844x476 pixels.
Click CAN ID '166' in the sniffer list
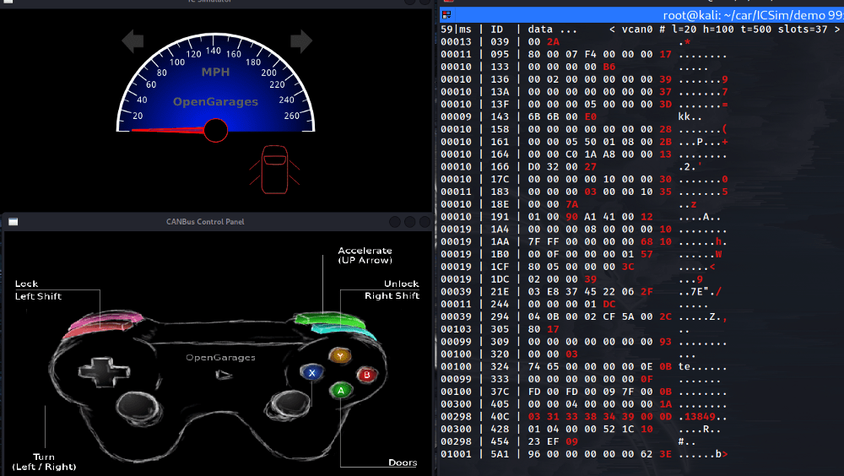(500, 167)
